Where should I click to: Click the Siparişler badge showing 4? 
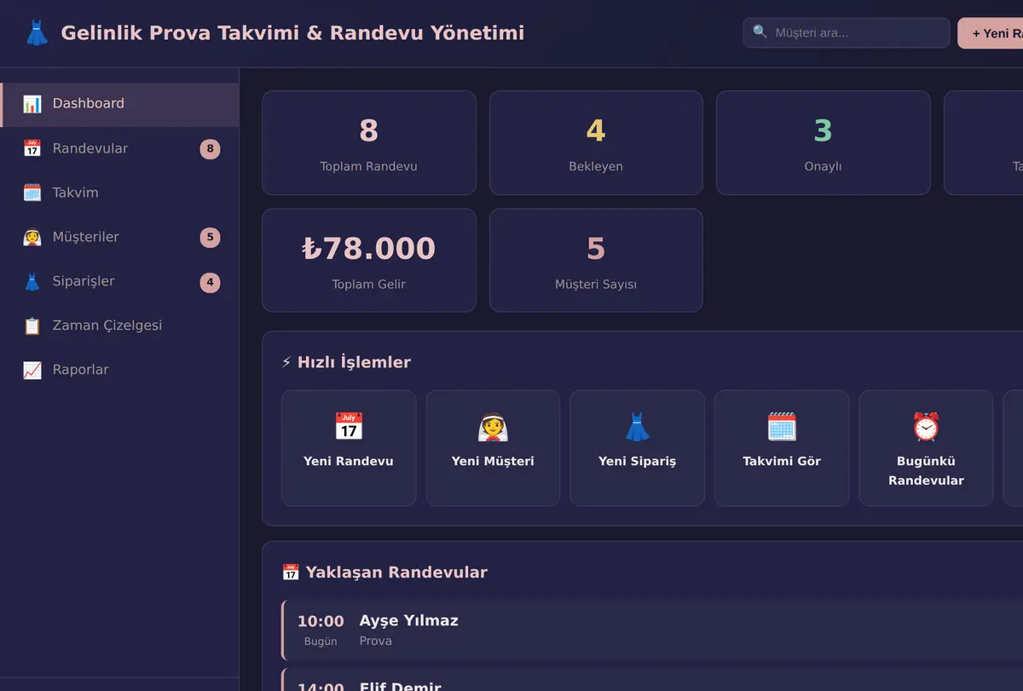(210, 282)
